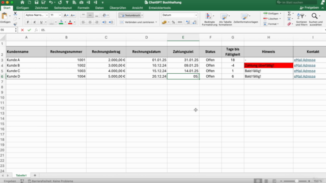The width and height of the screenshot is (326, 183).
Task: Switch to Formeln tab
Action: click(x=84, y=8)
